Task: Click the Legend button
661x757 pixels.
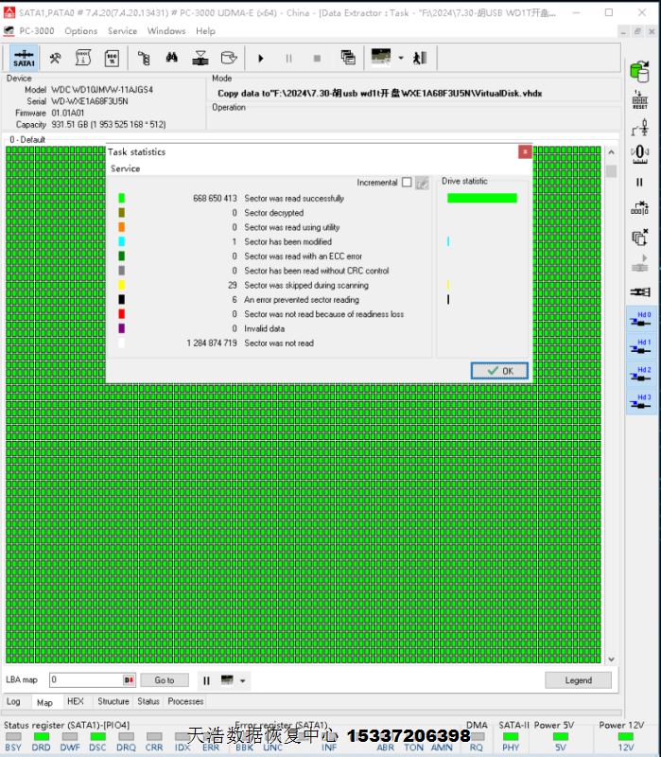Action: point(578,680)
